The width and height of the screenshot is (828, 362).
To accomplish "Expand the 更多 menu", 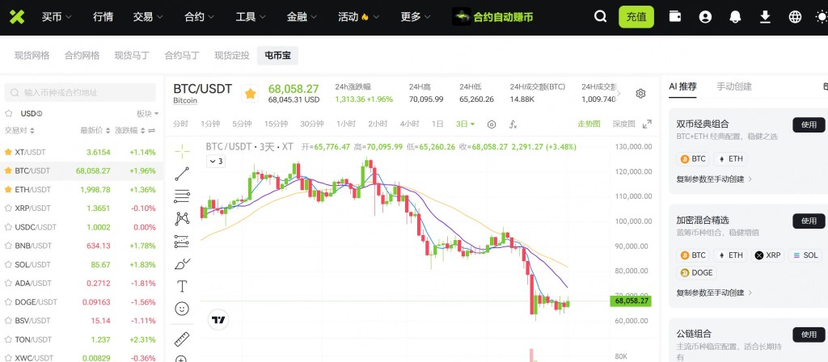I will 415,17.
